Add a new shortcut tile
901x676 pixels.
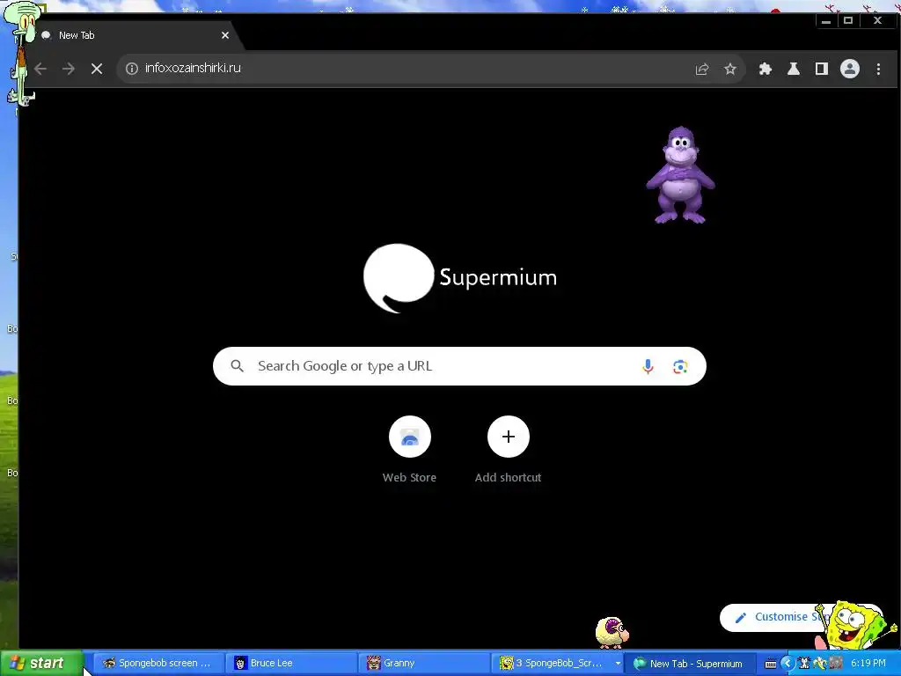click(508, 449)
